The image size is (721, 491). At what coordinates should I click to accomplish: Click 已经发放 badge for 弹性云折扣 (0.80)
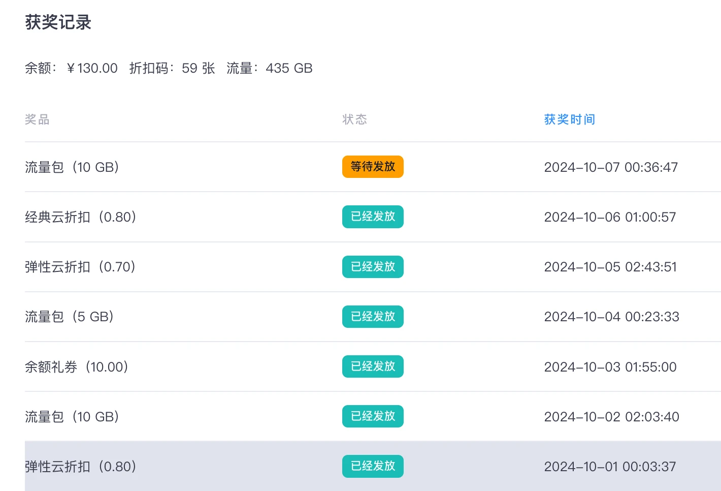click(x=373, y=466)
